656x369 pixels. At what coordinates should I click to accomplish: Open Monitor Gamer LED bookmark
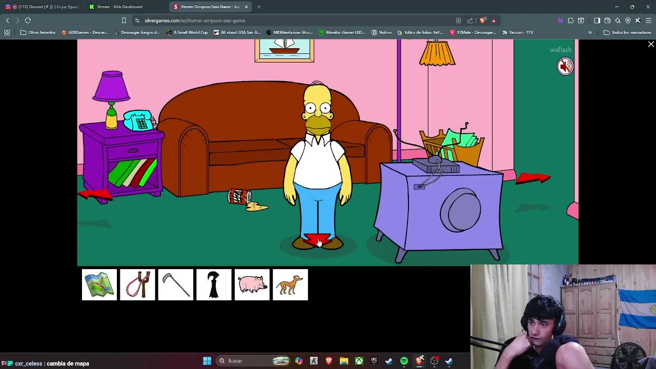(342, 32)
